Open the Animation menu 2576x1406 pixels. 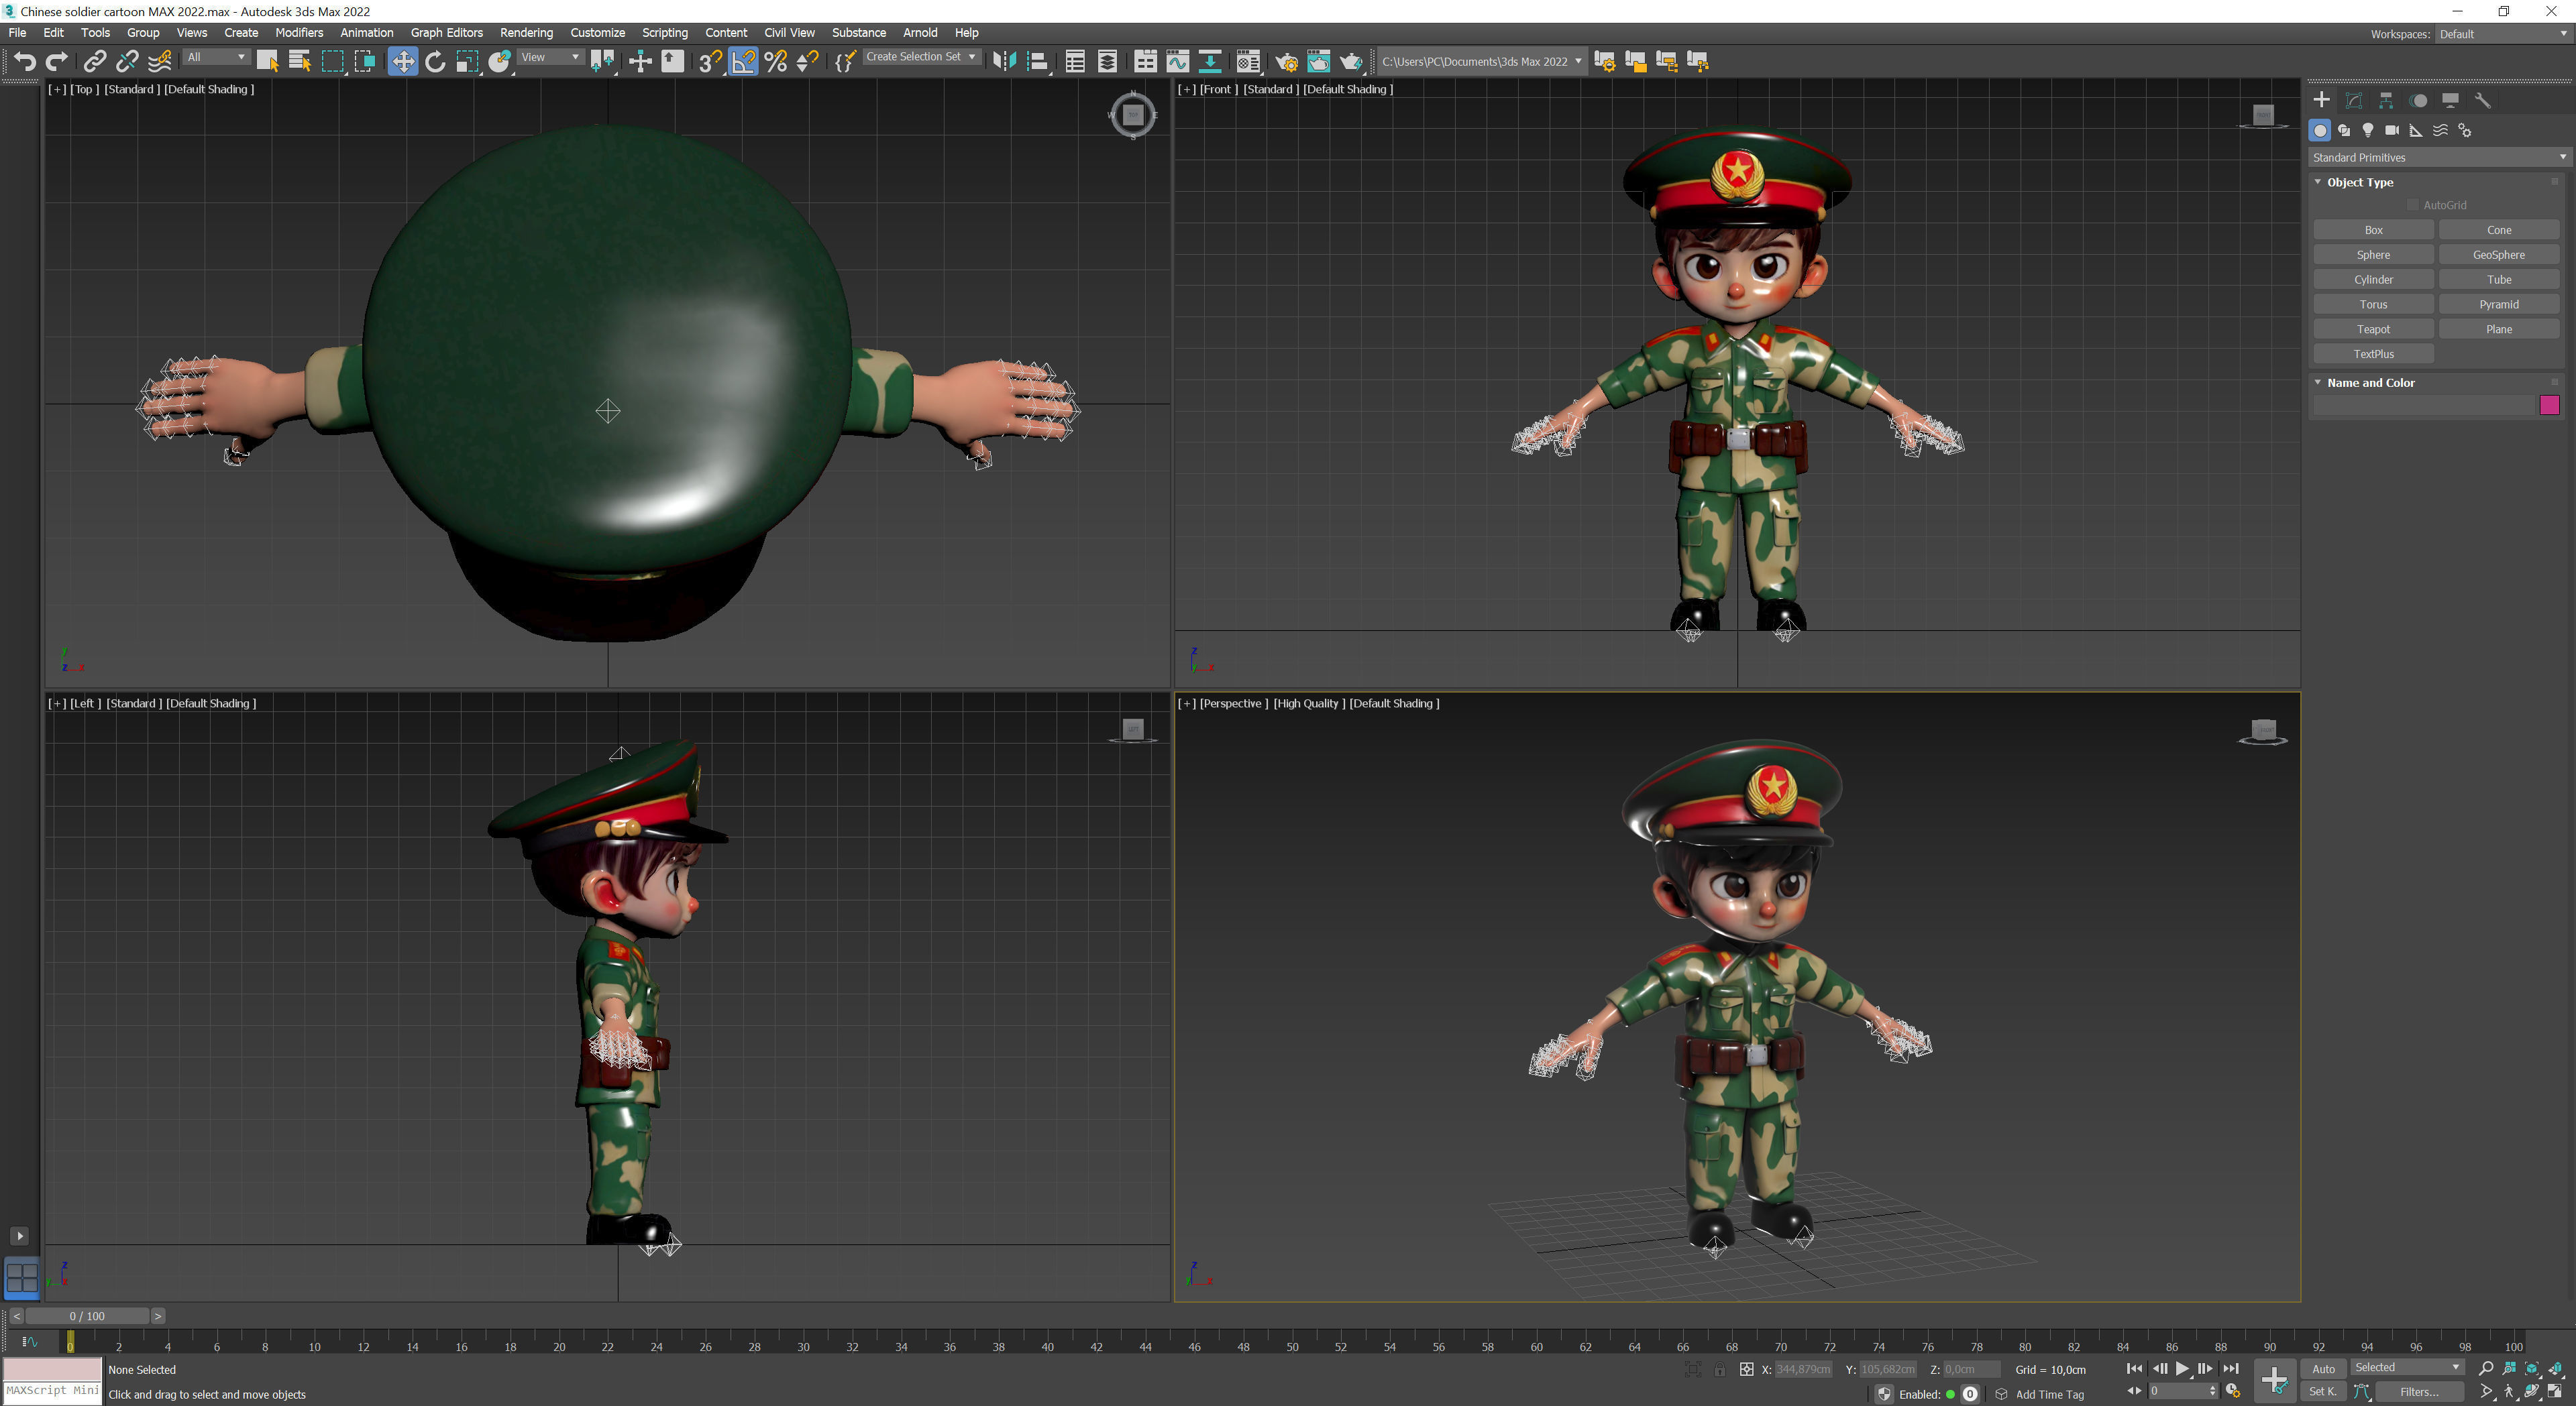[366, 33]
